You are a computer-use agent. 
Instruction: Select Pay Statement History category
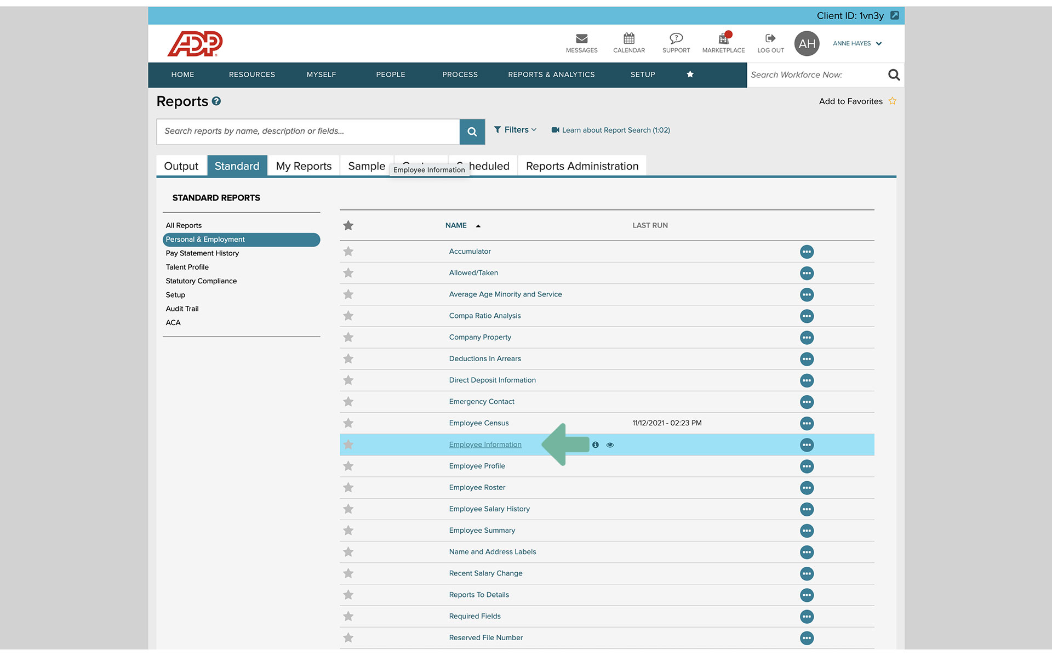202,253
